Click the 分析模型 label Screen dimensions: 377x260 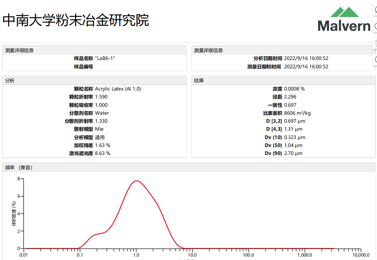[x=83, y=137]
